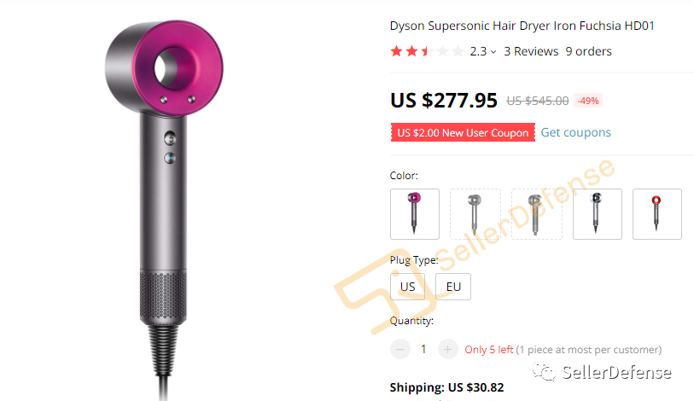The width and height of the screenshot is (694, 401).
Task: Click the main Dyson hair dryer product image
Action: (164, 208)
